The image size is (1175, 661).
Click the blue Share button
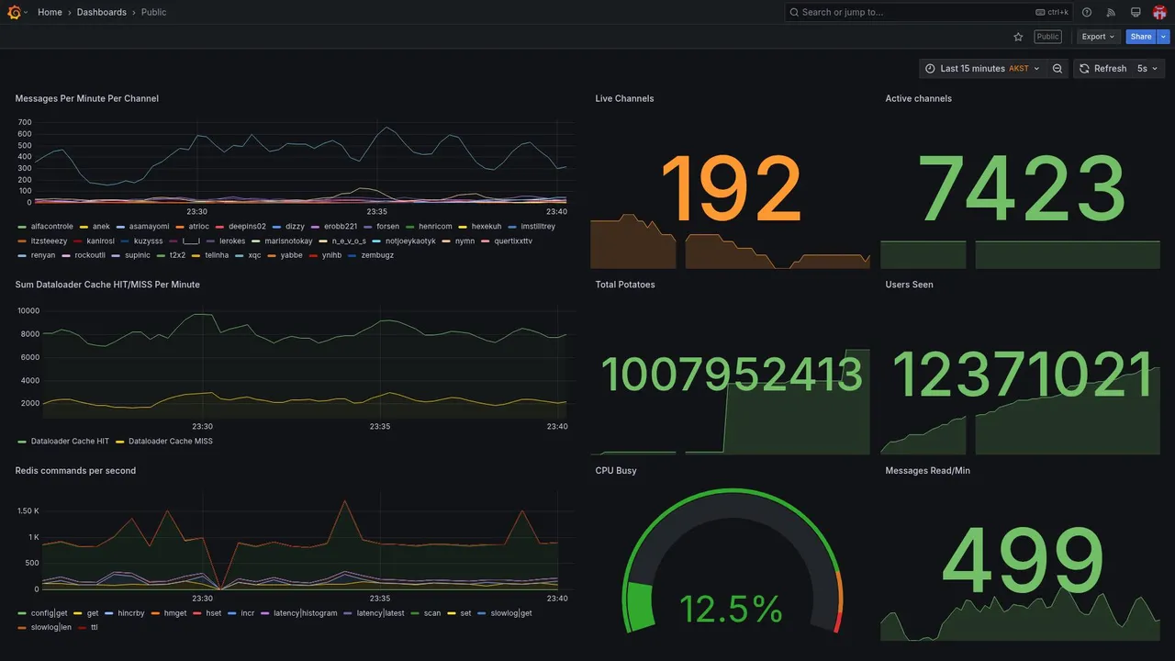pyautogui.click(x=1141, y=37)
